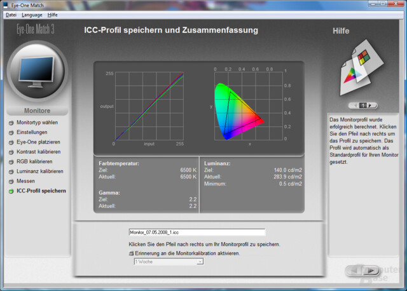Image resolution: width=407 pixels, height=291 pixels.
Task: Open the Language menu
Action: click(32, 15)
